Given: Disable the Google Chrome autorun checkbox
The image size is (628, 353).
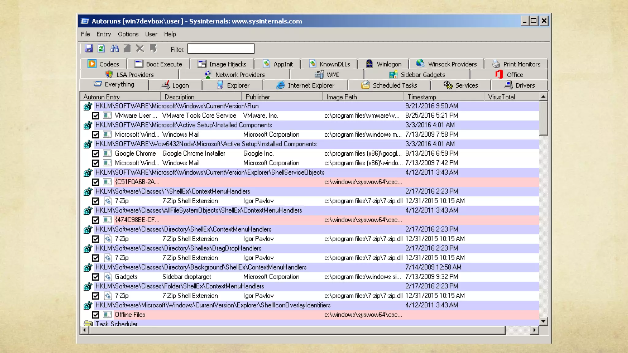Looking at the screenshot, I should tap(96, 154).
